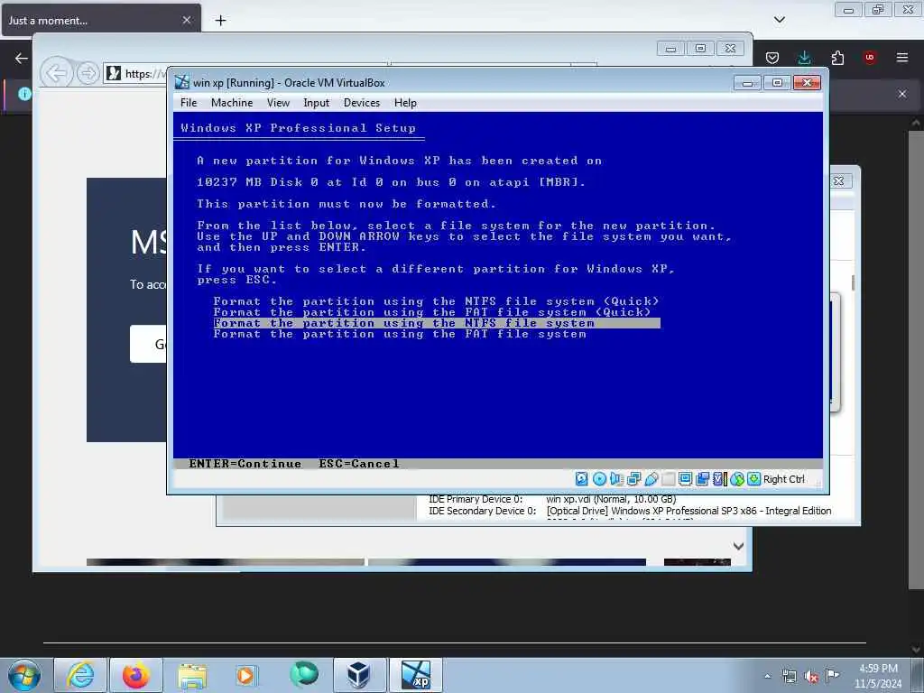The width and height of the screenshot is (924, 693).
Task: Dismiss the Firefox notification bar
Action: click(x=902, y=94)
